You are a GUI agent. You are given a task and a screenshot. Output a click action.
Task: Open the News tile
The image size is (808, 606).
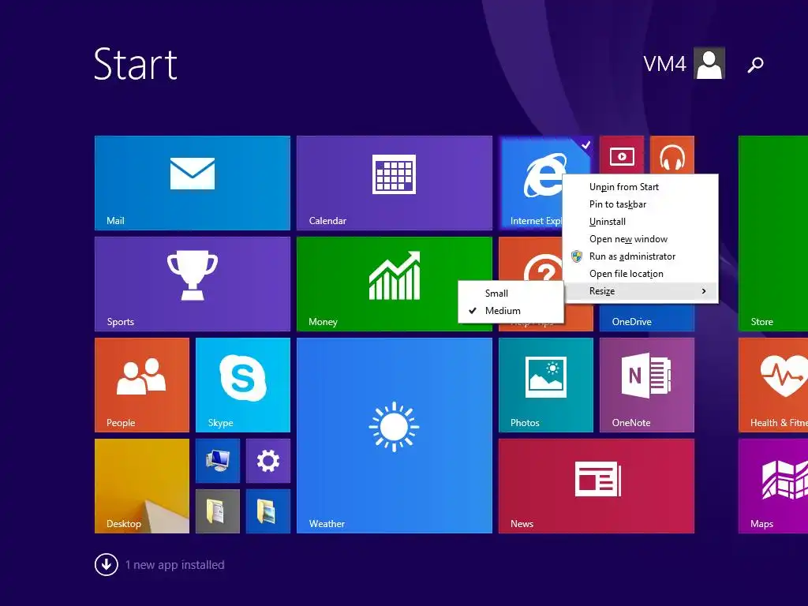[x=597, y=486]
